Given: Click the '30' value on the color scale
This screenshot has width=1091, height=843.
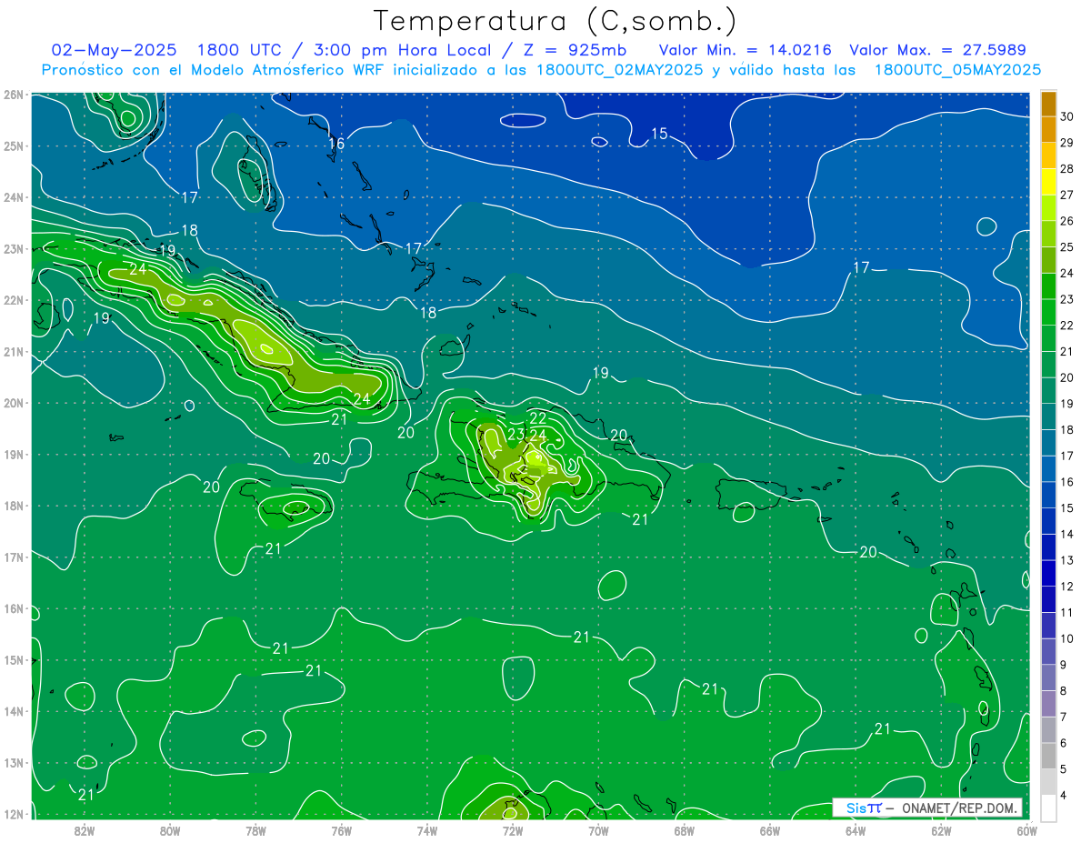Looking at the screenshot, I should point(1067,116).
